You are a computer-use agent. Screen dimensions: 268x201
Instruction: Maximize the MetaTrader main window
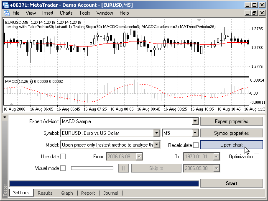point(254,5)
